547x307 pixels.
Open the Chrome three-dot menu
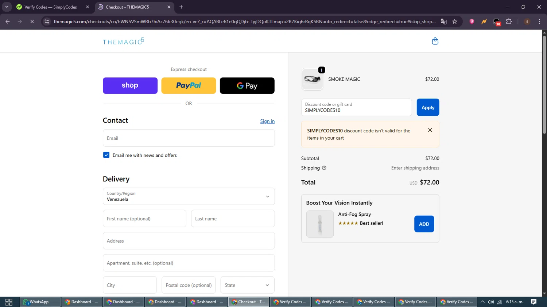pos(539,21)
